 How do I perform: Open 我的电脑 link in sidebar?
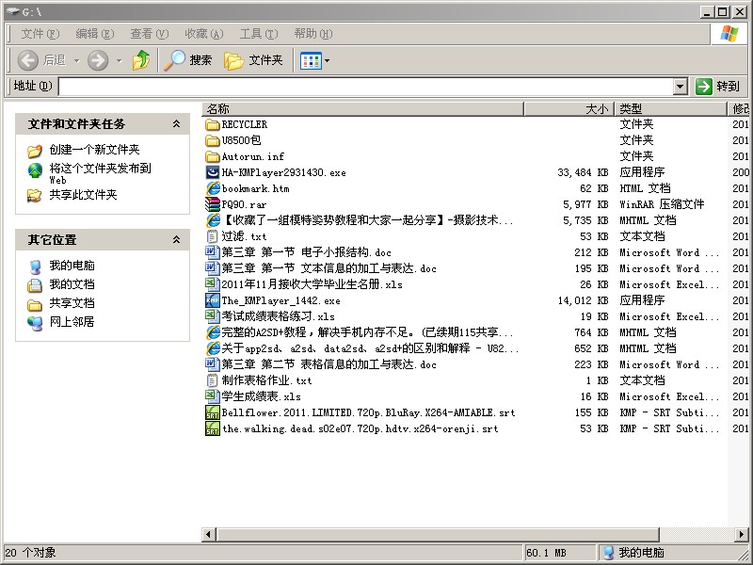click(72, 266)
